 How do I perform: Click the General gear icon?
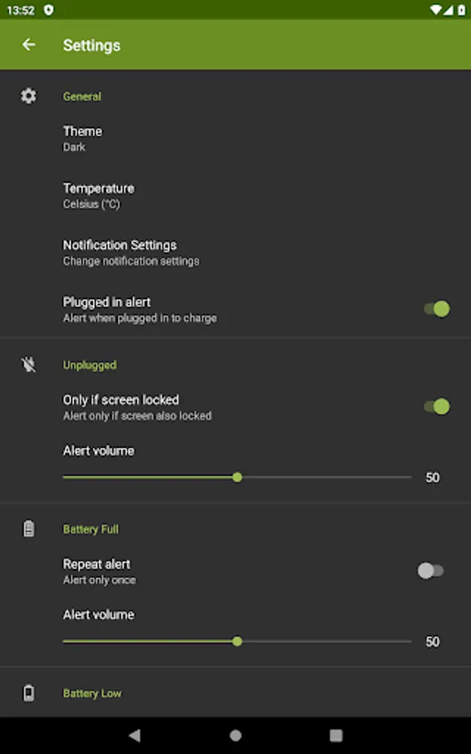[x=28, y=96]
